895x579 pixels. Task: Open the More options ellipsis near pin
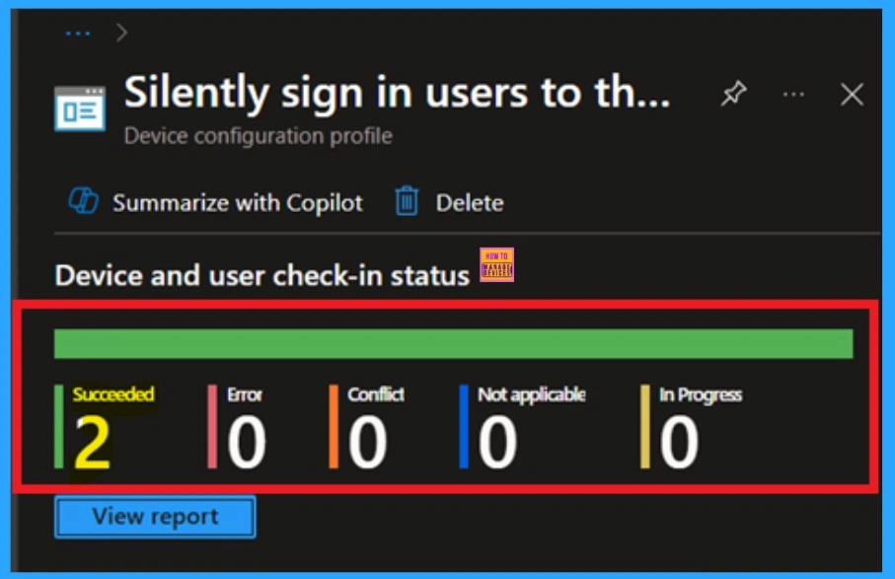[793, 94]
